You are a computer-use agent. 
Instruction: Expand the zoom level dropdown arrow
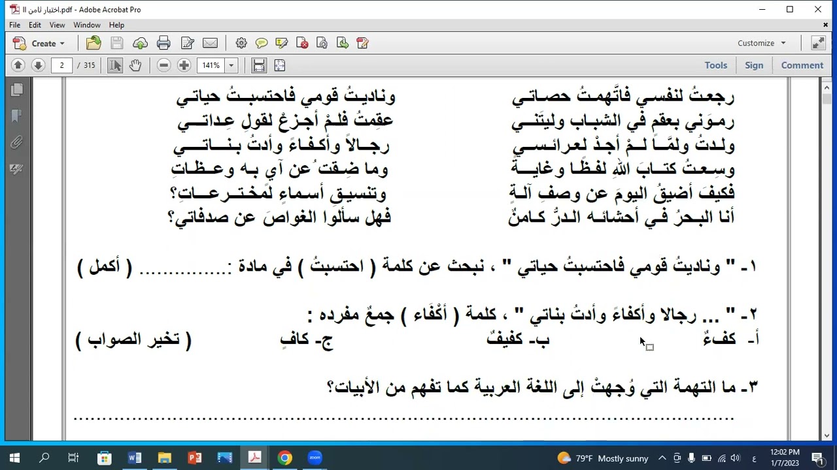point(231,65)
